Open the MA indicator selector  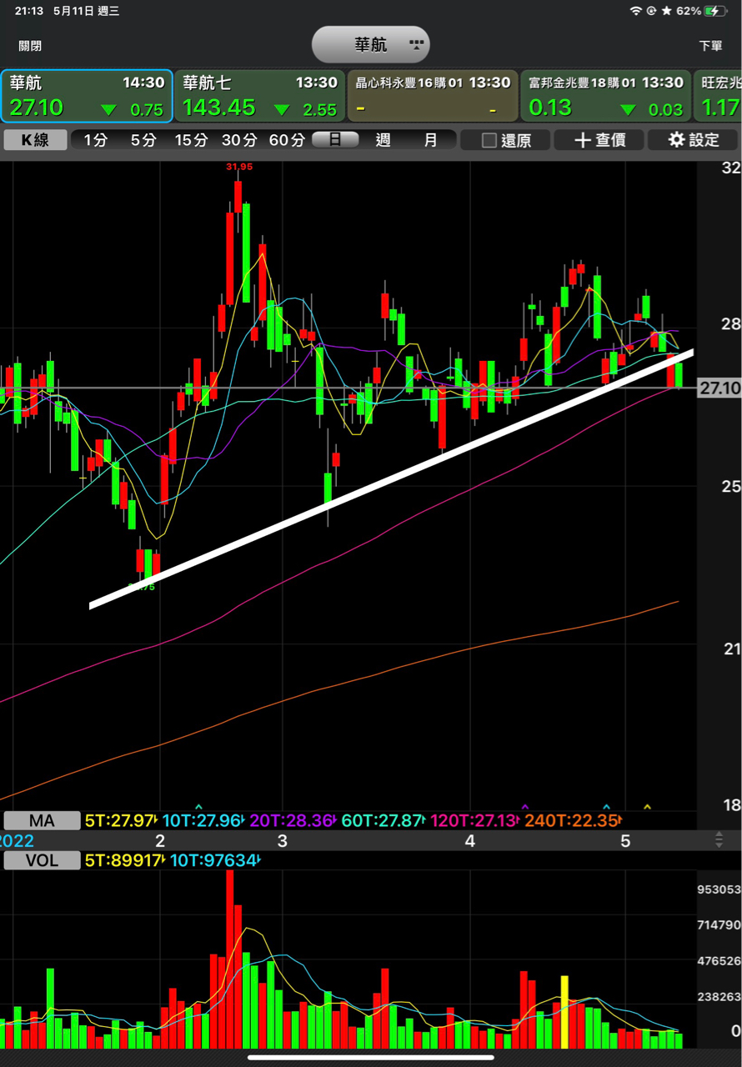pyautogui.click(x=42, y=821)
